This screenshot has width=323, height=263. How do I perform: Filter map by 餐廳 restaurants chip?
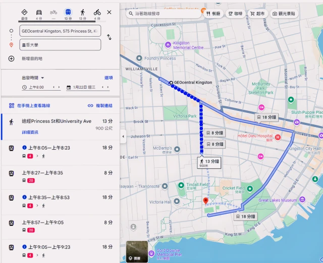pos(213,14)
